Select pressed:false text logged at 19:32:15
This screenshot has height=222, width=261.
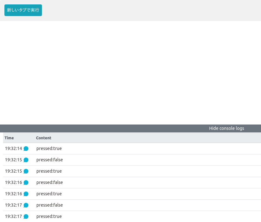point(49,160)
